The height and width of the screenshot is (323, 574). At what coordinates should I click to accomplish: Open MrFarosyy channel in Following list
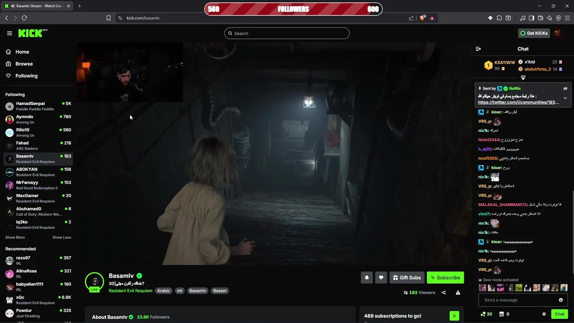pyautogui.click(x=38, y=185)
